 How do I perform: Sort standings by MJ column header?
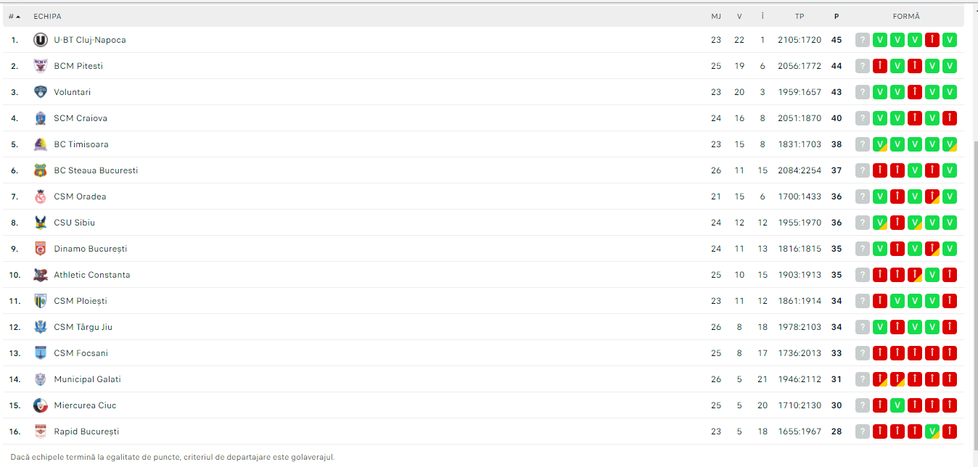click(715, 16)
